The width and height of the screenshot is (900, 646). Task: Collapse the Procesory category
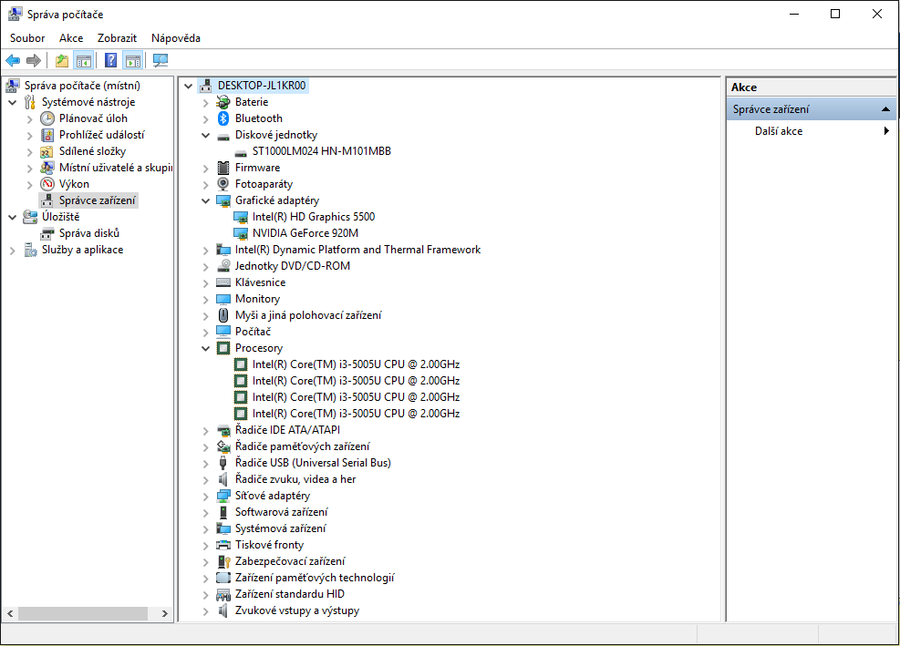click(206, 348)
